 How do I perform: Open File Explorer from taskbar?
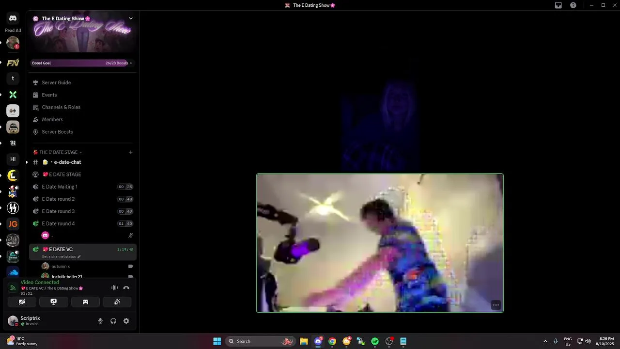pos(304,341)
